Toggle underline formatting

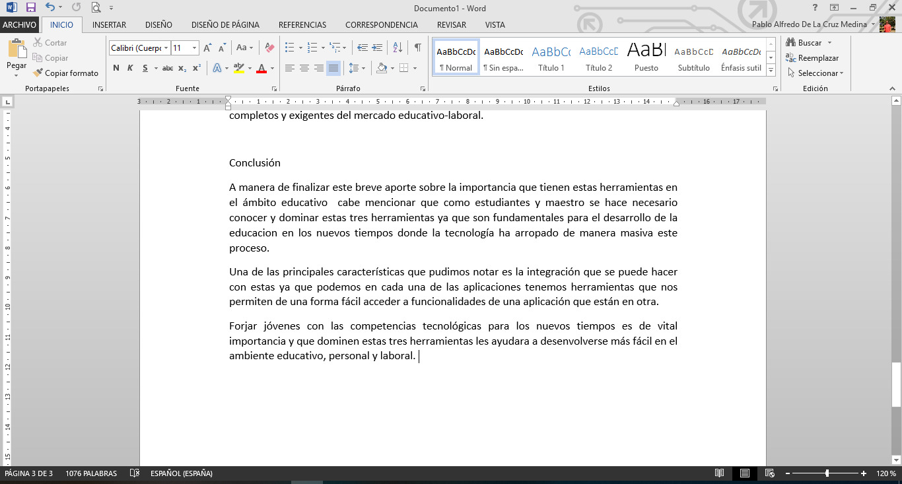click(x=145, y=68)
